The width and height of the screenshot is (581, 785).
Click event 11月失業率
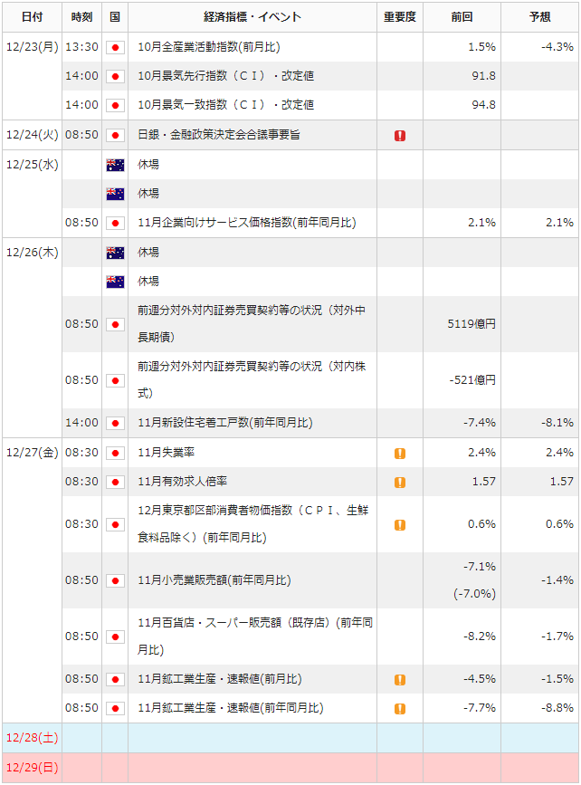point(167,453)
